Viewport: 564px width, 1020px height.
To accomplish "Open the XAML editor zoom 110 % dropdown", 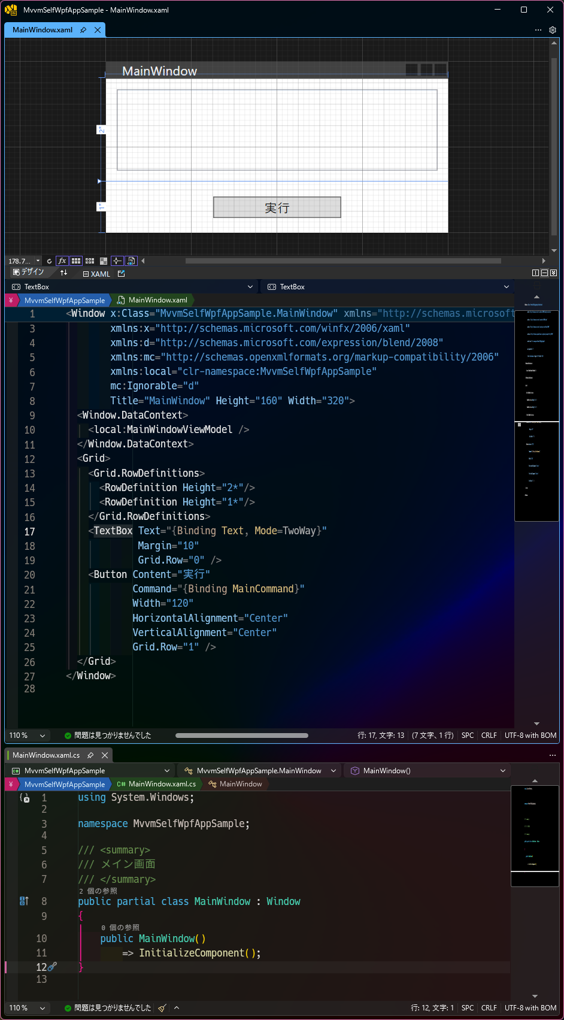I will click(x=27, y=736).
